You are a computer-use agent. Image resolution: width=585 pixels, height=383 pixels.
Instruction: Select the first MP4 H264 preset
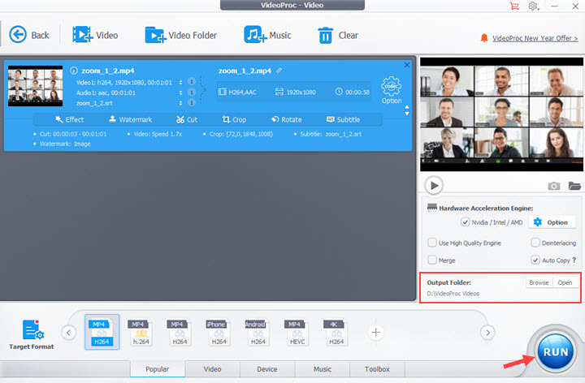102,332
